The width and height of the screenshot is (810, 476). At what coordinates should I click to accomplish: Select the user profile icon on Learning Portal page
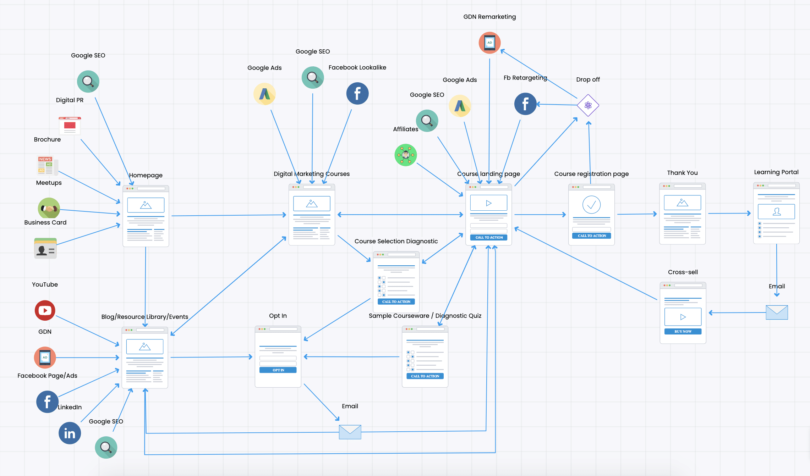click(777, 212)
